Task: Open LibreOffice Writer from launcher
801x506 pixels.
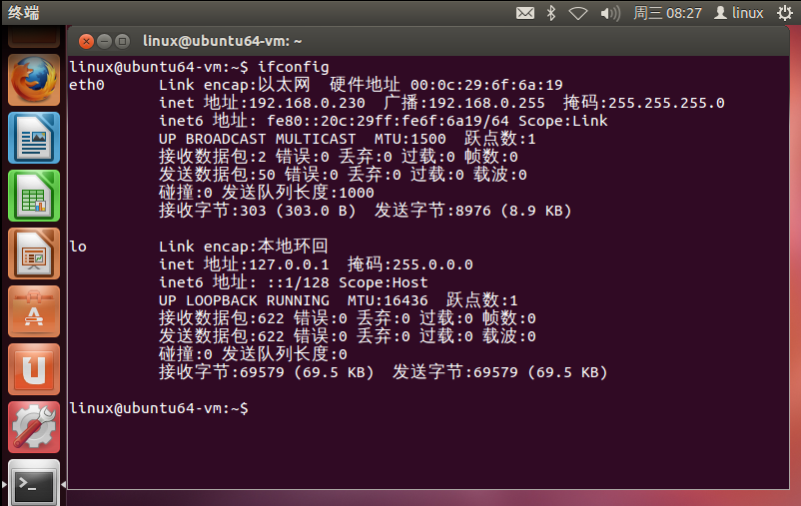Action: [34, 138]
